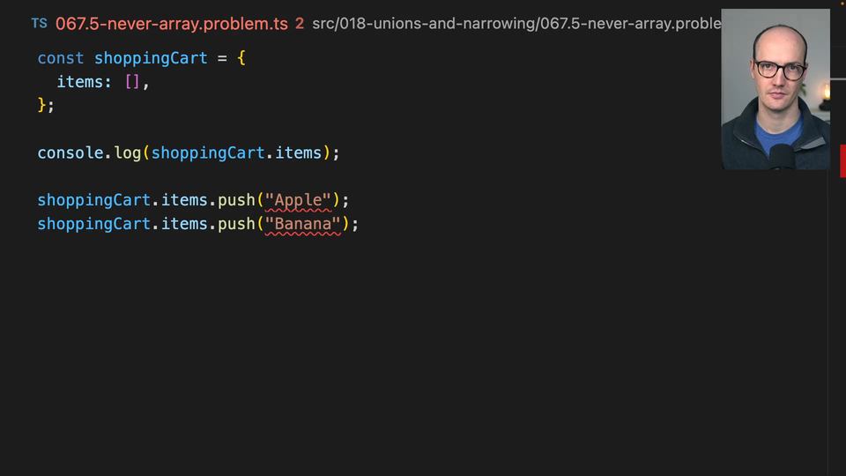Jump to the red error marker in the scrollbar
846x476 pixels.
pos(842,160)
